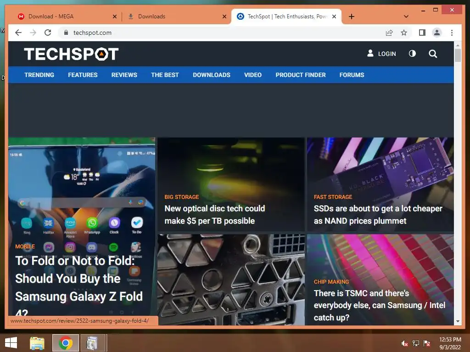
Task: Expand the tab search chevron
Action: pyautogui.click(x=406, y=16)
